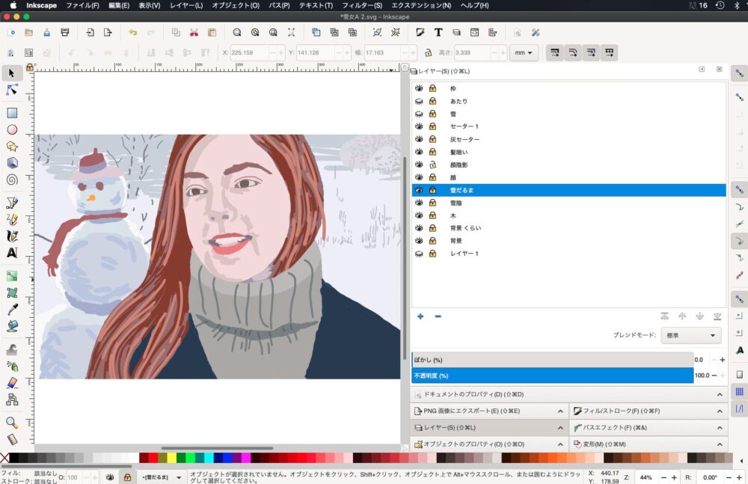Click the red color swatch in palette
Viewport: 748px width, 484px height.
pyautogui.click(x=153, y=458)
